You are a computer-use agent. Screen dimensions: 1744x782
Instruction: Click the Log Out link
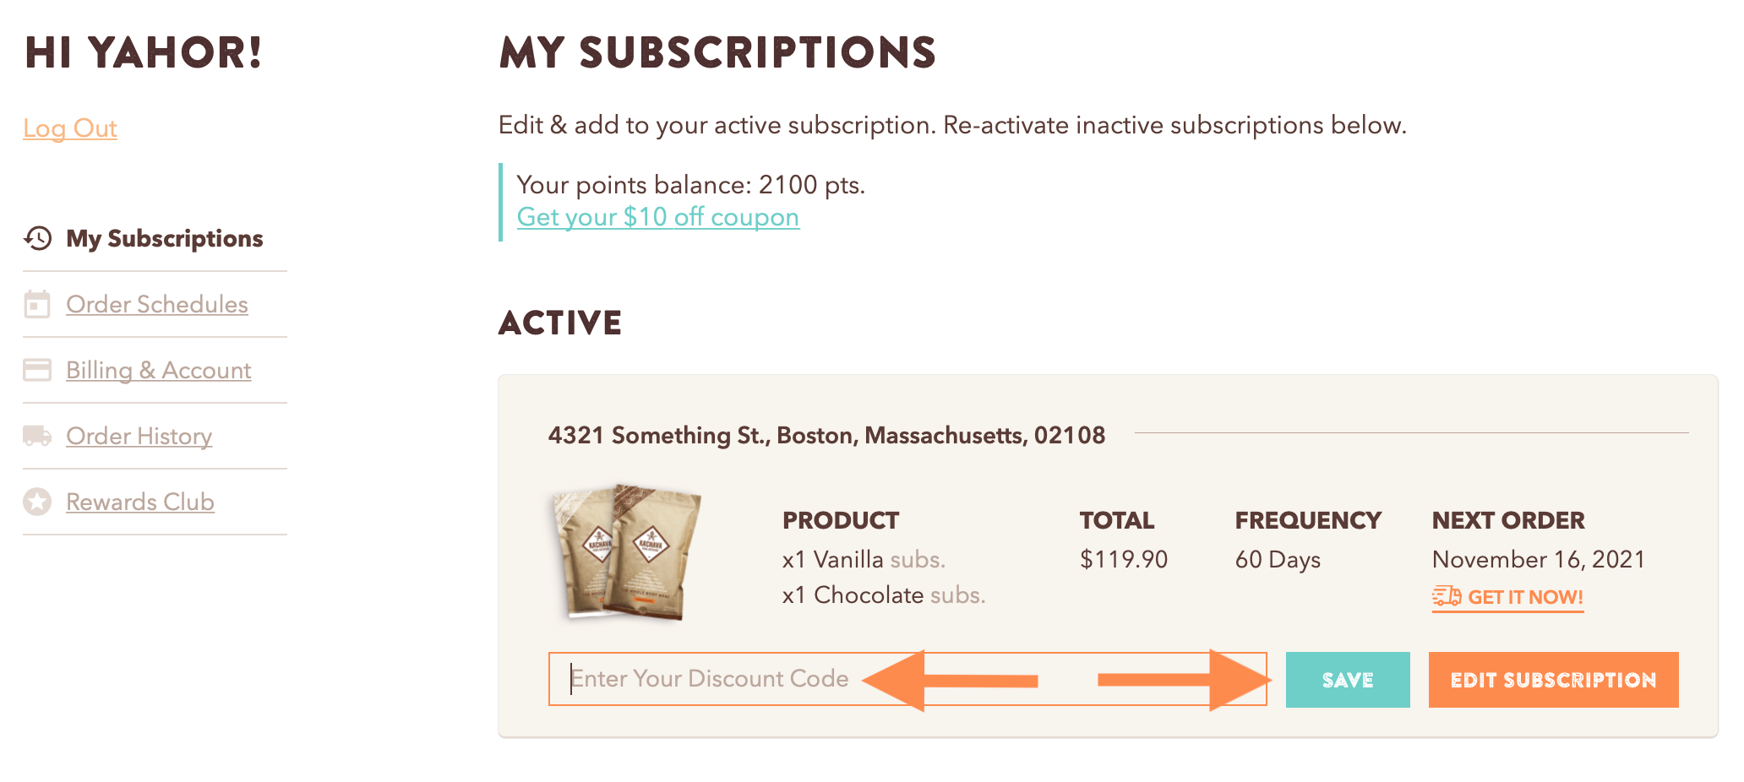(x=70, y=128)
